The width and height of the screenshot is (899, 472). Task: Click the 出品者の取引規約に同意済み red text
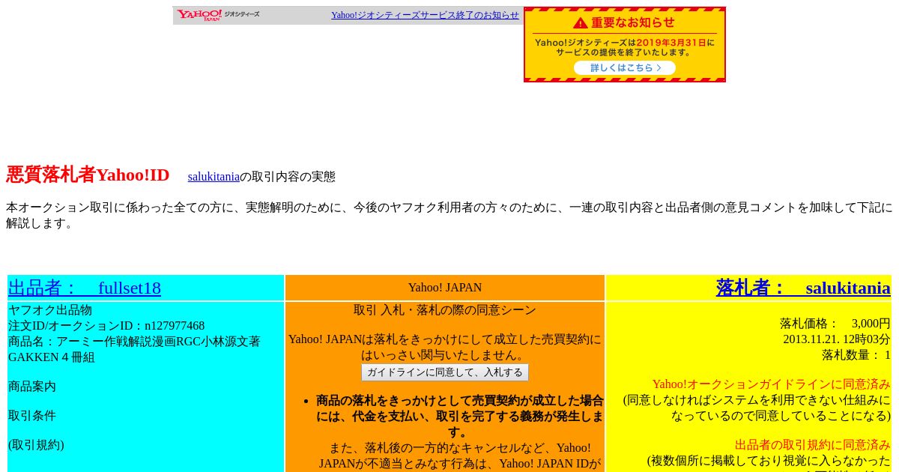click(x=813, y=445)
